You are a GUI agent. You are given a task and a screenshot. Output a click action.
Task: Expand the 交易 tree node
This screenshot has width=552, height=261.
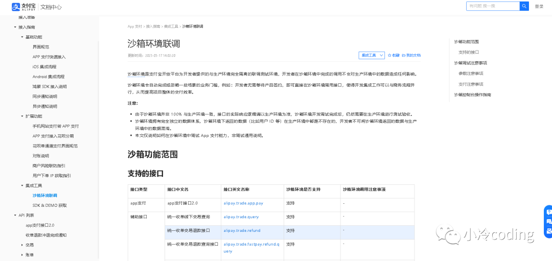(22, 245)
